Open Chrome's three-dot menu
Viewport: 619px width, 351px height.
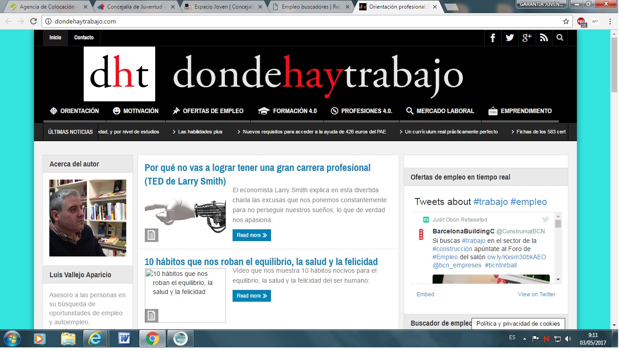coord(609,21)
